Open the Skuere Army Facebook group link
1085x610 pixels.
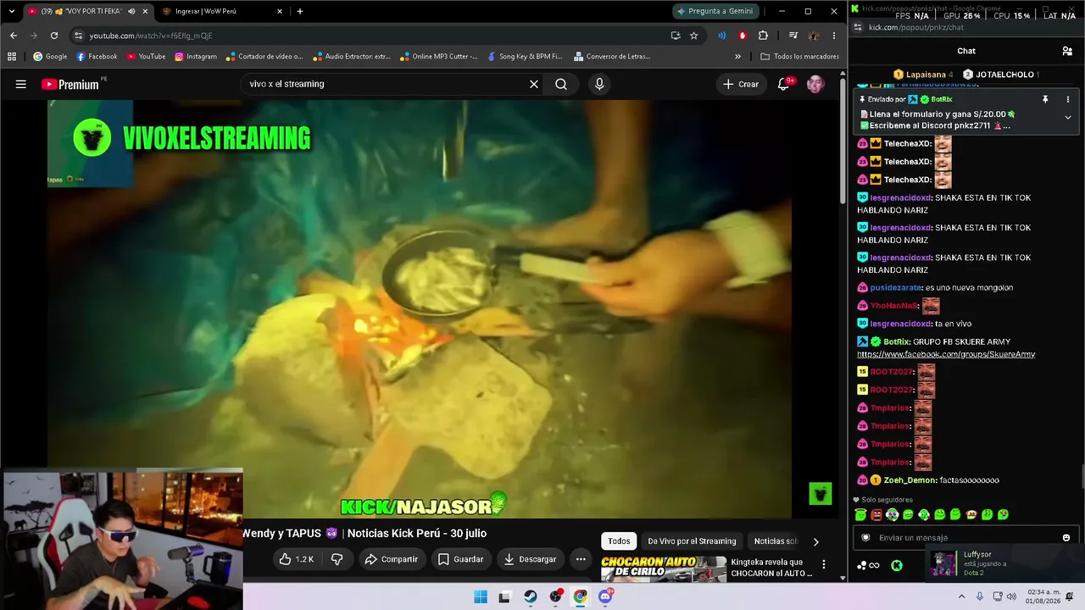(x=946, y=354)
